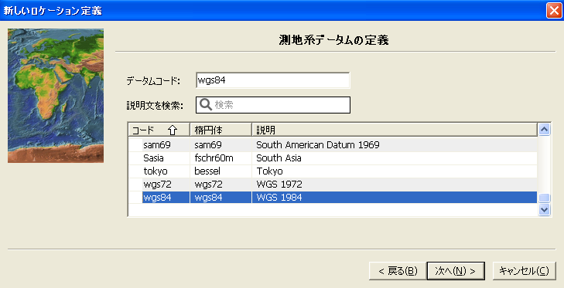Focus the データムコード input field
Screen dimensions: 564x288
coord(273,80)
